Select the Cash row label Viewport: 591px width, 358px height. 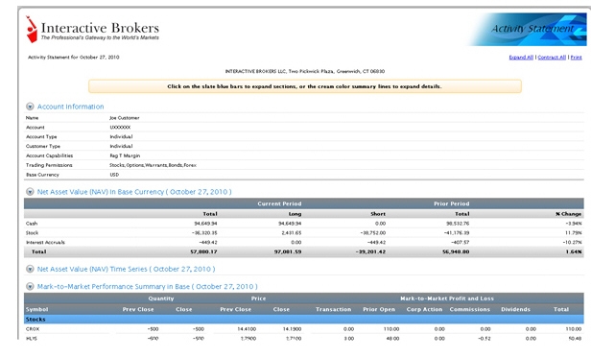(32, 224)
